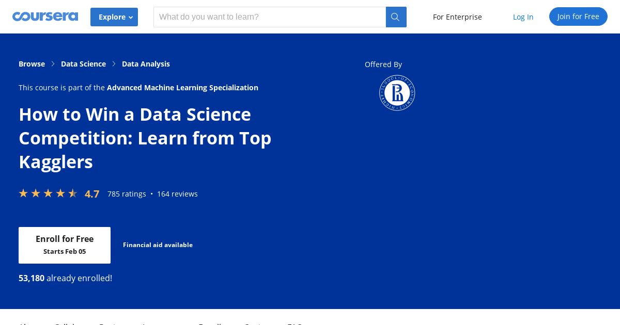Open the For Enterprise page
The width and height of the screenshot is (620, 325).
[457, 17]
